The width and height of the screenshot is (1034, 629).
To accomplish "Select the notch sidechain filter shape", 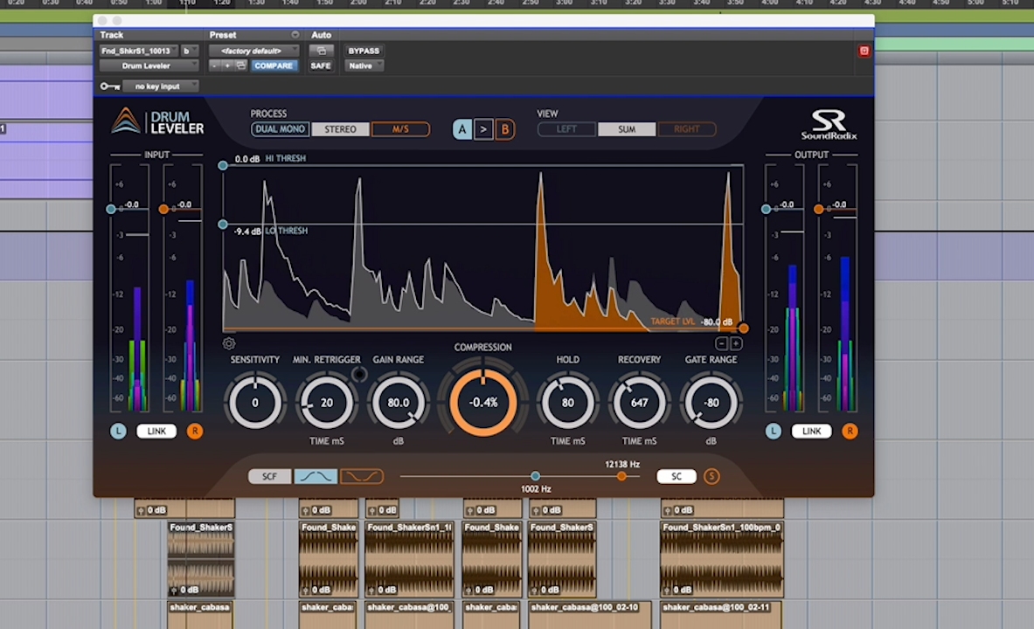I will click(x=361, y=476).
